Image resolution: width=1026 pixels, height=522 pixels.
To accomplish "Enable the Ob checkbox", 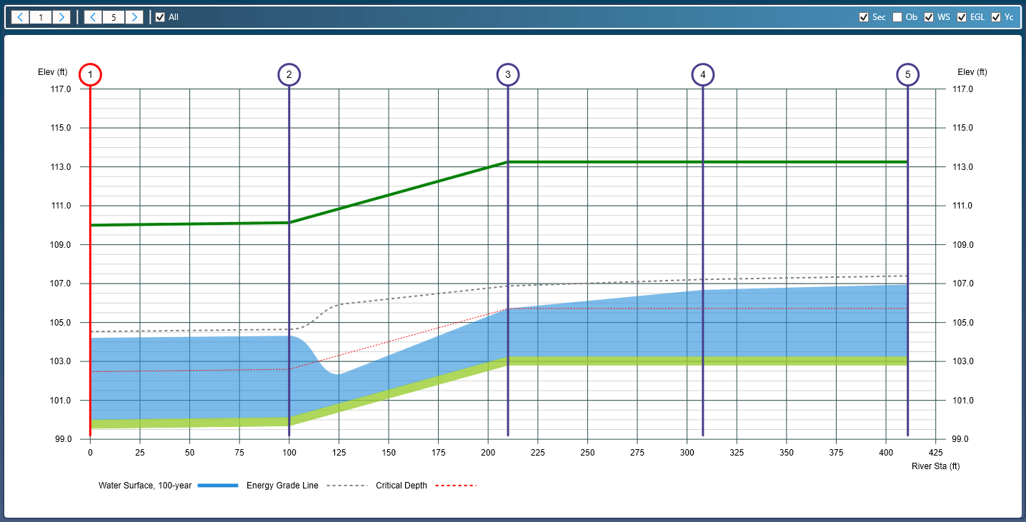I will click(897, 16).
